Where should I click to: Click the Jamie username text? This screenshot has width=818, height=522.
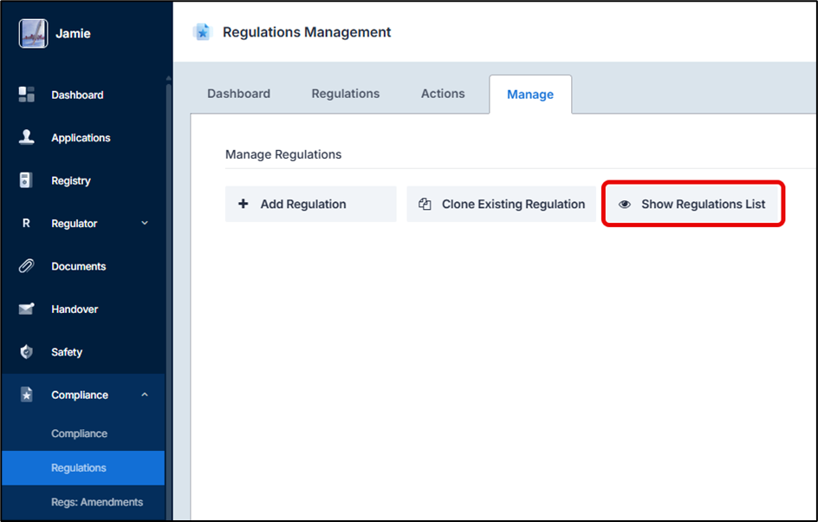(x=73, y=34)
